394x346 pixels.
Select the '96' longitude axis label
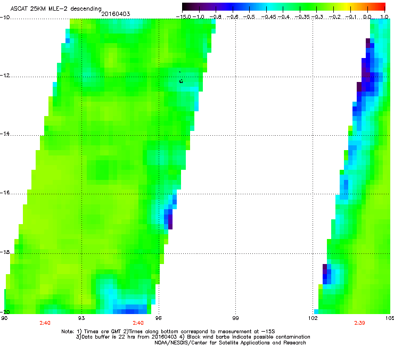[x=159, y=318]
